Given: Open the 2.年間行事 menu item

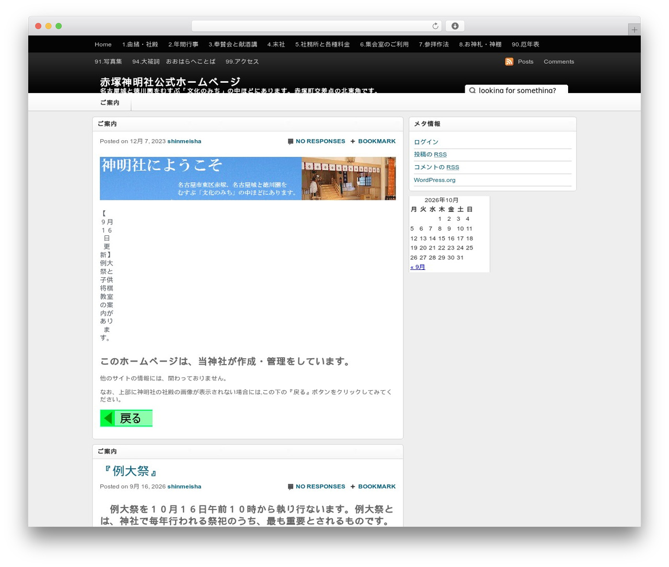Looking at the screenshot, I should [x=183, y=44].
